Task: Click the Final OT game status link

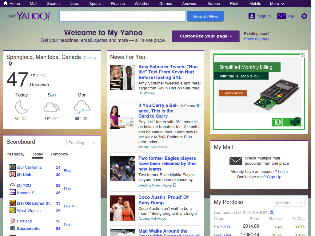Action: click(x=70, y=206)
